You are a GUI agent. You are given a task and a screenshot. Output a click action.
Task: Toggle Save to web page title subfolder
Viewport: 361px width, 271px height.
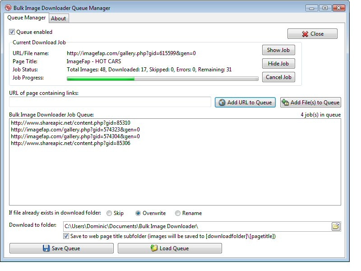click(66, 236)
